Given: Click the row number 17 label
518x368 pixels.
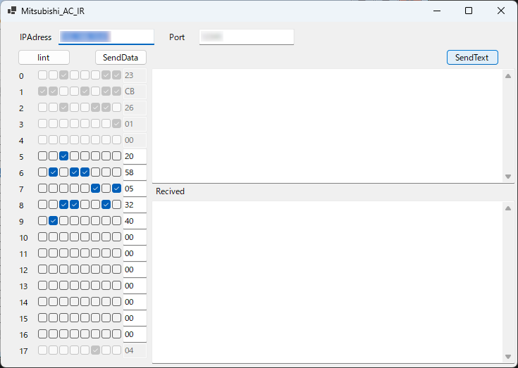Looking at the screenshot, I should [x=23, y=351].
